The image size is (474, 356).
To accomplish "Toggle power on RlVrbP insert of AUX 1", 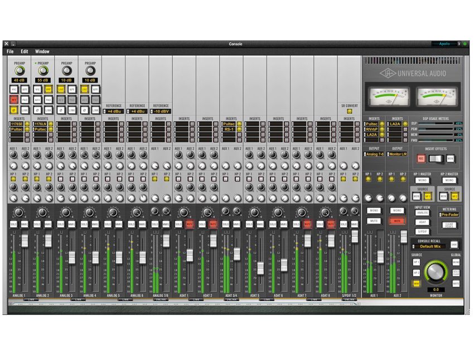I will click(x=382, y=129).
